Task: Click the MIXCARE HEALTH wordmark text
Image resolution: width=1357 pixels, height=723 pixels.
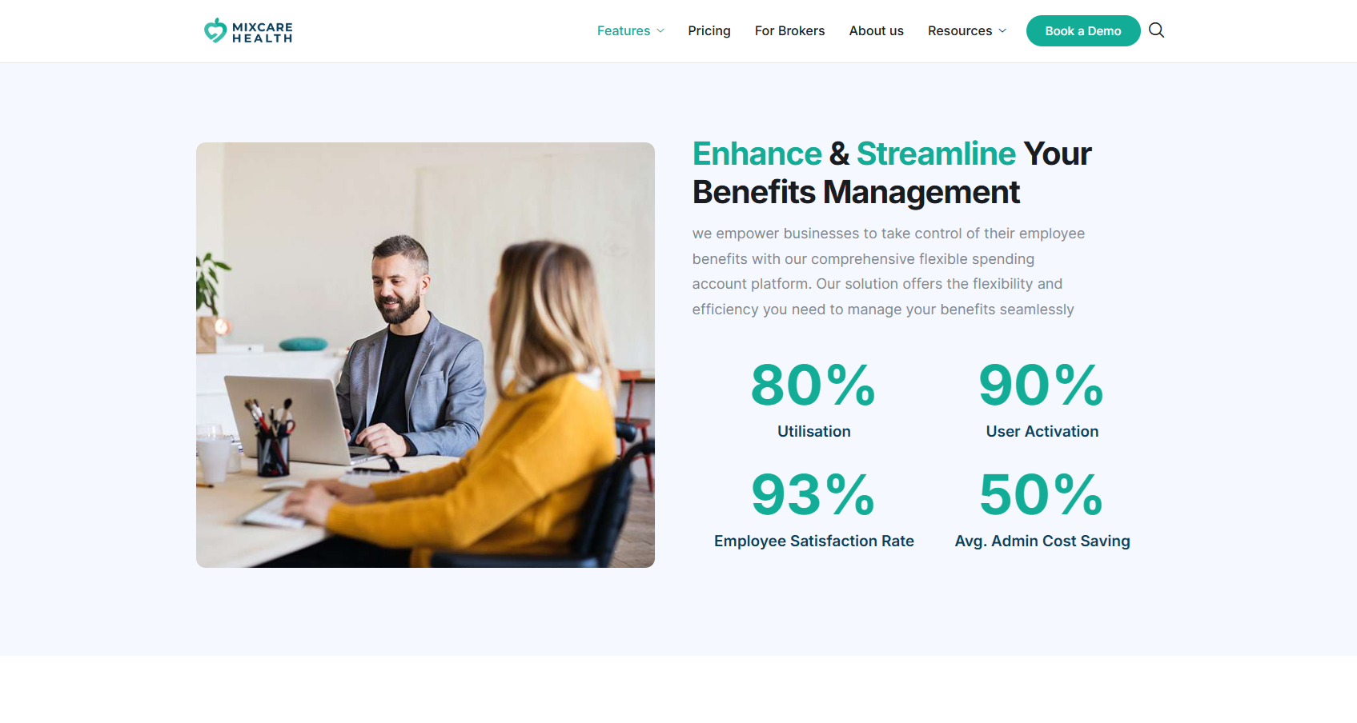Action: pyautogui.click(x=262, y=32)
